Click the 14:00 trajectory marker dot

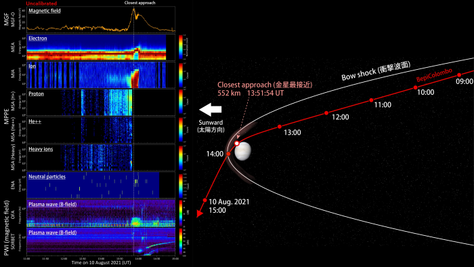coord(228,154)
